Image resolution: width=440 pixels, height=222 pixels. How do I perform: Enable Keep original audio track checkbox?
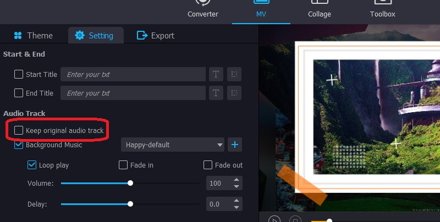pos(19,130)
